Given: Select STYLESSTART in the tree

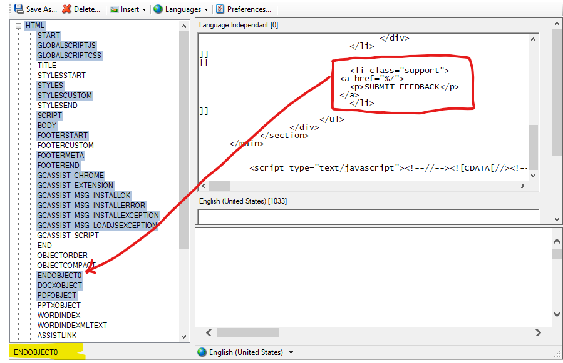Looking at the screenshot, I should (x=62, y=76).
